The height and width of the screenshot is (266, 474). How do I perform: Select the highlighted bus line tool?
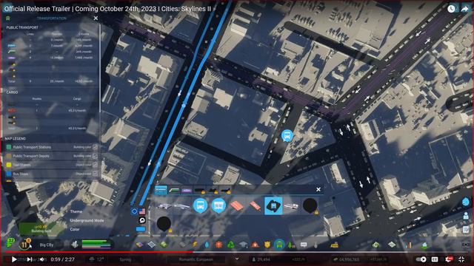[x=273, y=206]
